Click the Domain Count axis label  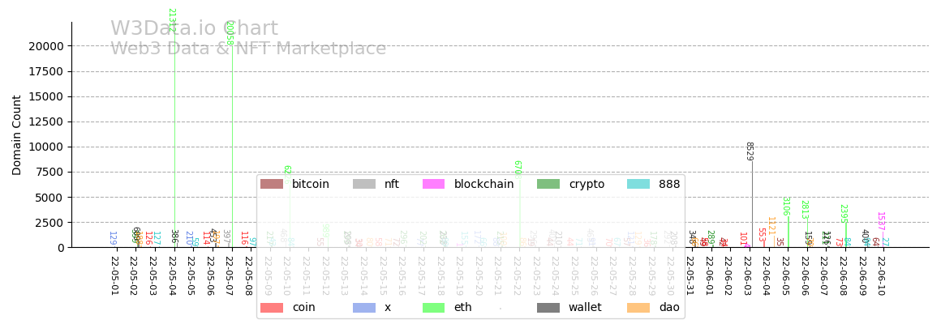[x=17, y=134]
